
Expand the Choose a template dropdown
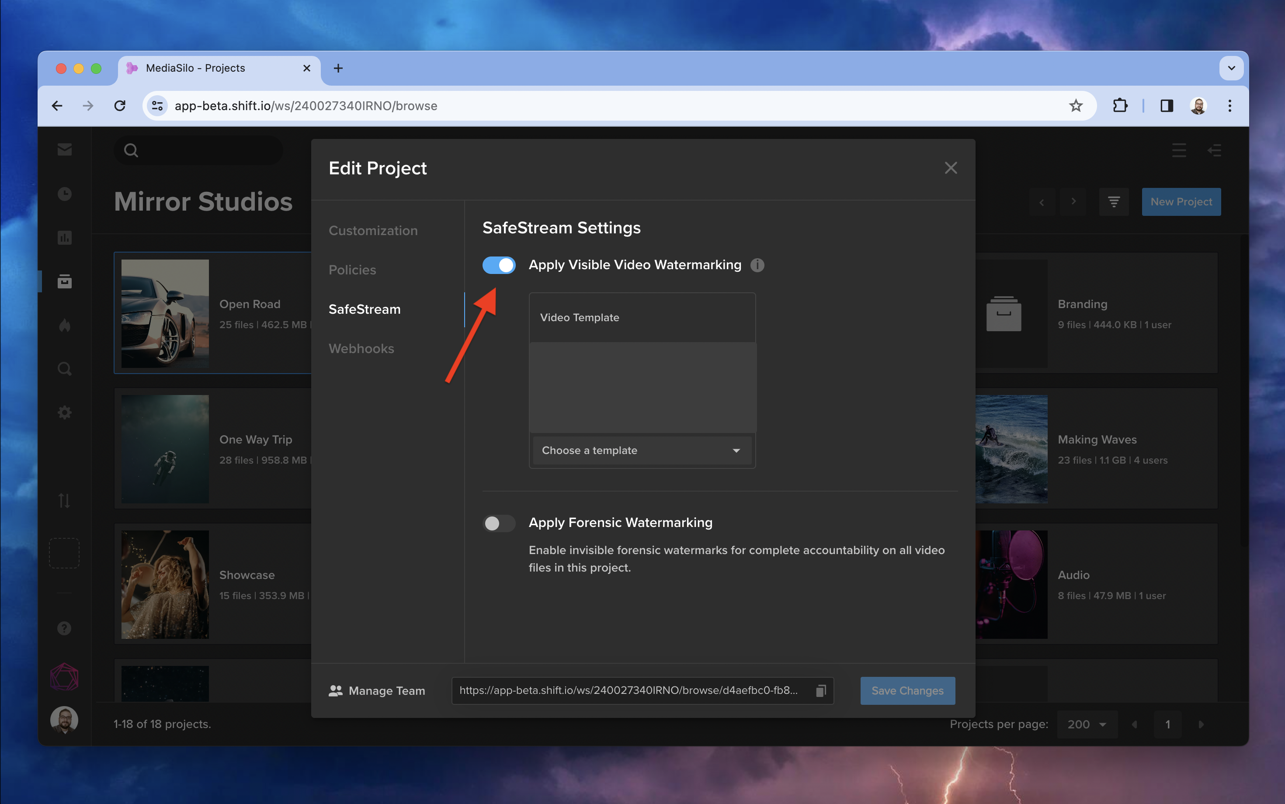tap(642, 451)
